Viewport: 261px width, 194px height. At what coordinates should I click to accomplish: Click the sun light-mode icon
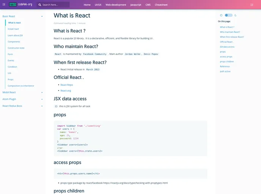(x=221, y=15)
